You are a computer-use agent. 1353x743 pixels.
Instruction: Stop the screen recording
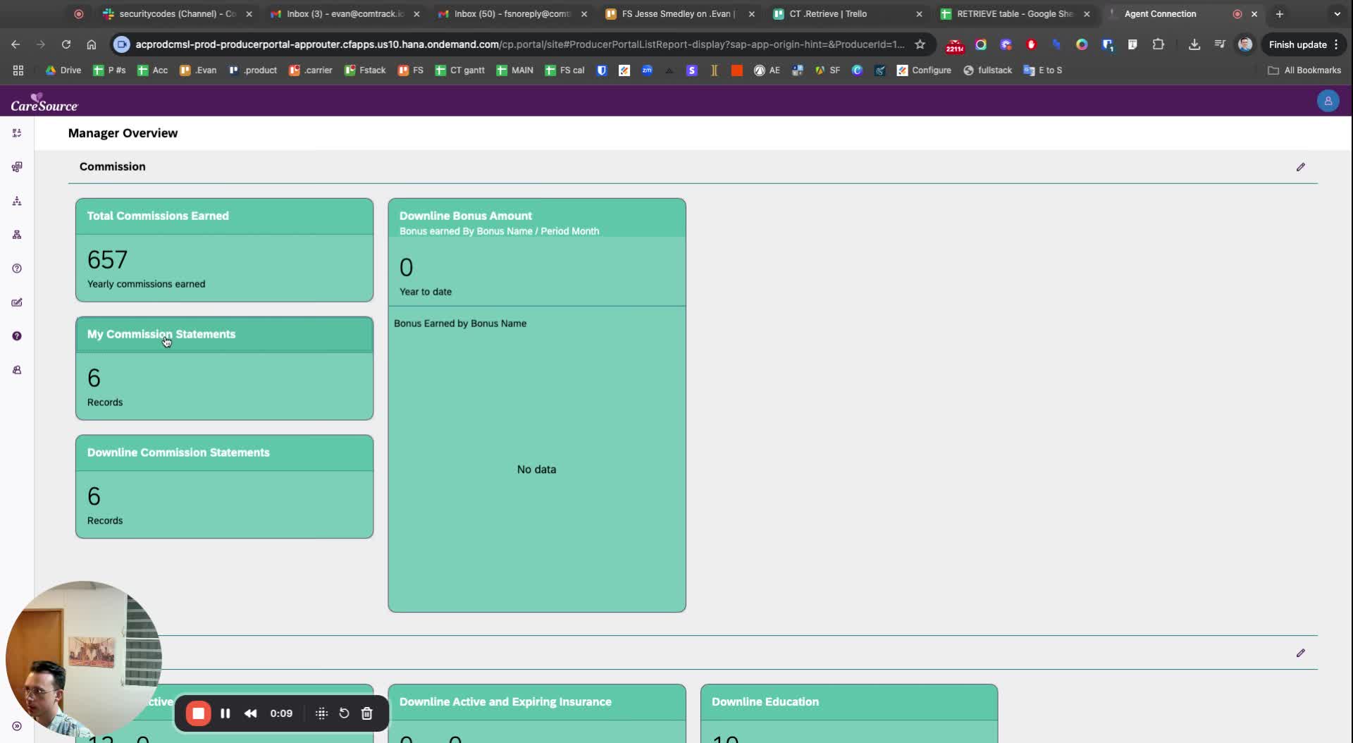click(x=199, y=713)
